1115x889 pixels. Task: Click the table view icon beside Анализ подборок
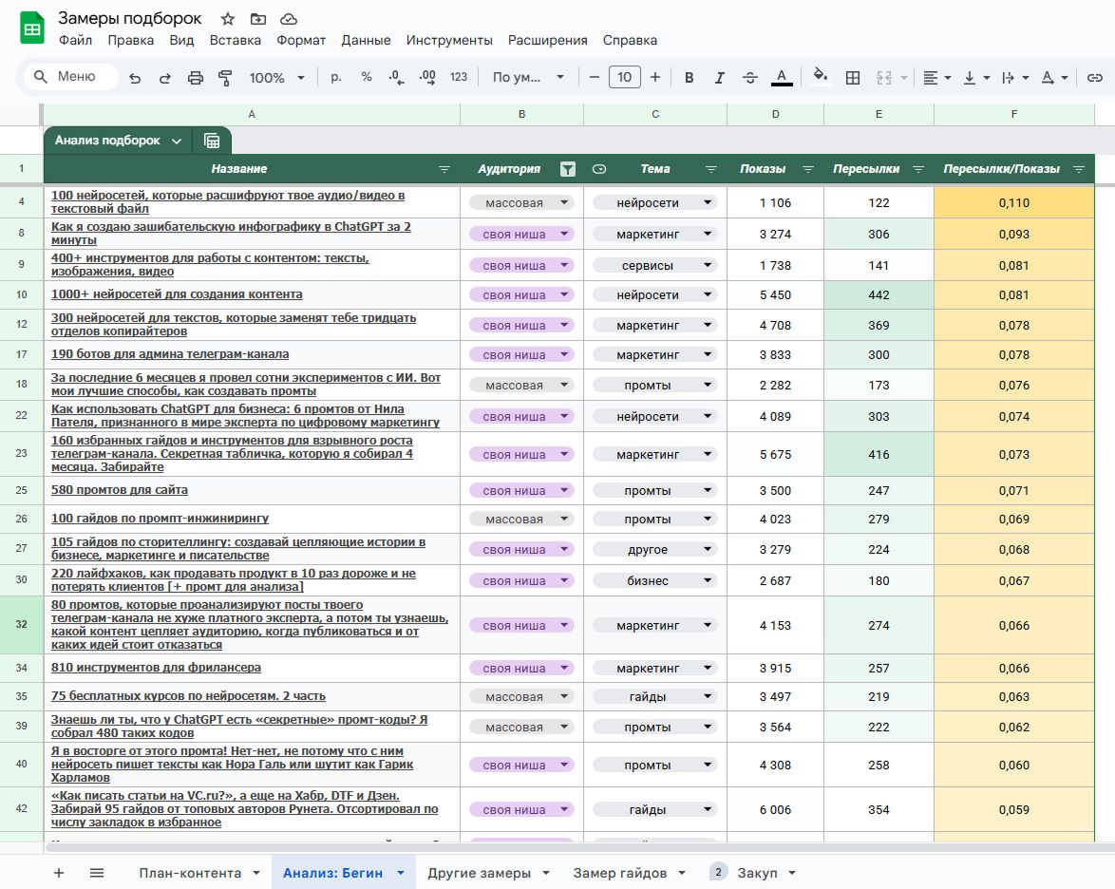(212, 141)
